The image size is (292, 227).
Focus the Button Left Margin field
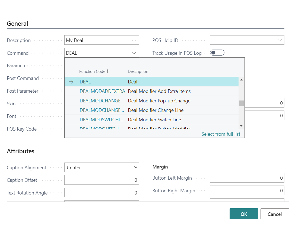click(247, 178)
